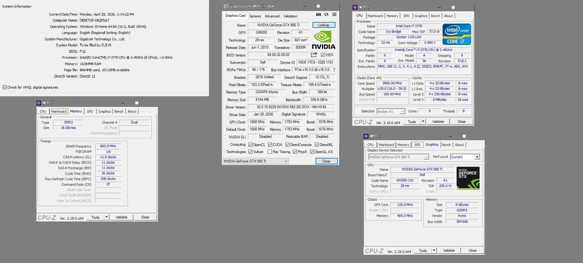583x263 pixels.
Task: Click the CPU-Z app icon in CPU window title bar
Action: [x=355, y=7]
